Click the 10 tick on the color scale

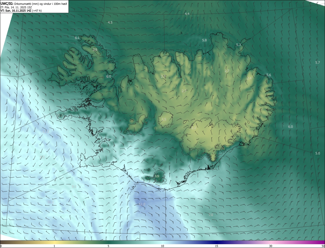pos(162,246)
